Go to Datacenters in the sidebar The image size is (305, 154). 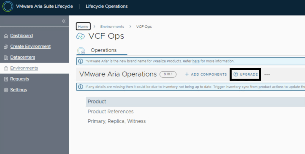[23, 57]
